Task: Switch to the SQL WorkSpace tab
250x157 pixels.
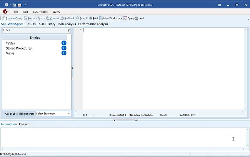Action: click(12, 24)
